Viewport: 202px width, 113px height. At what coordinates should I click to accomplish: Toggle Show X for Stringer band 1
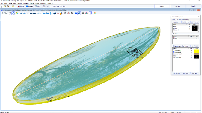(191, 54)
